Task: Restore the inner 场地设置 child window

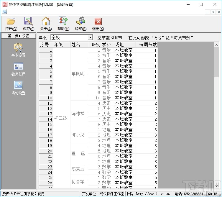Action: click(213, 12)
